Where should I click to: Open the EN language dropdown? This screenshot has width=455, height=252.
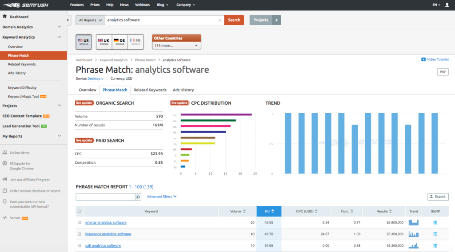pyautogui.click(x=436, y=5)
